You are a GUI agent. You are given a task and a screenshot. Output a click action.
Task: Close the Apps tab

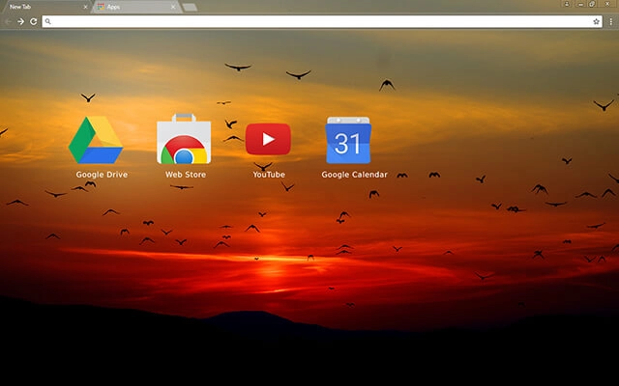[173, 7]
